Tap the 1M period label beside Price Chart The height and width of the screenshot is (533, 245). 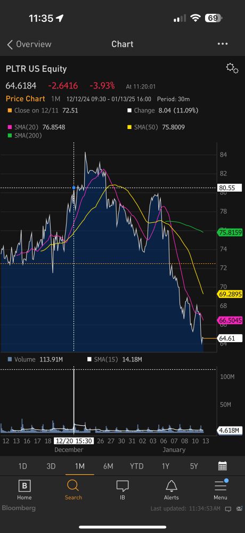55,99
